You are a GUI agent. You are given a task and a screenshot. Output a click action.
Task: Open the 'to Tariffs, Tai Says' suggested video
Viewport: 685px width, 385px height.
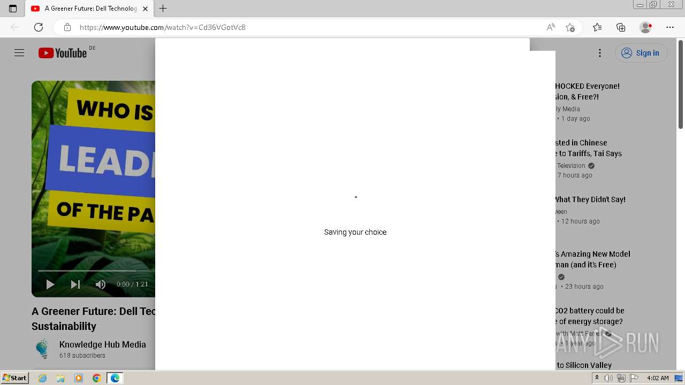588,148
